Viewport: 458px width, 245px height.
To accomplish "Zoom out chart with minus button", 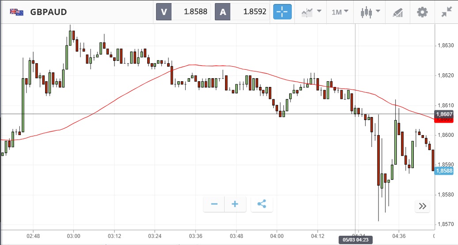I will 214,204.
